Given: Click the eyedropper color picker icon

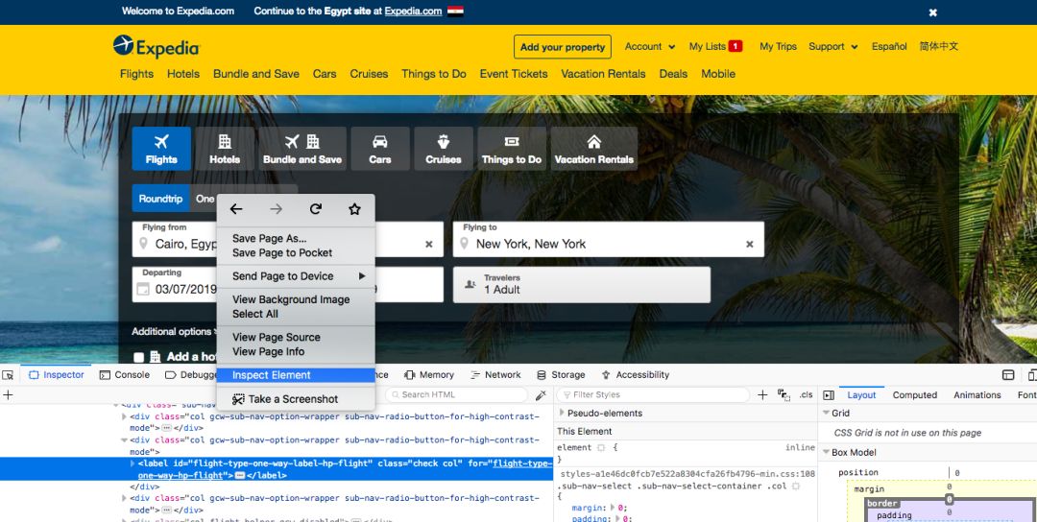Looking at the screenshot, I should point(541,394).
